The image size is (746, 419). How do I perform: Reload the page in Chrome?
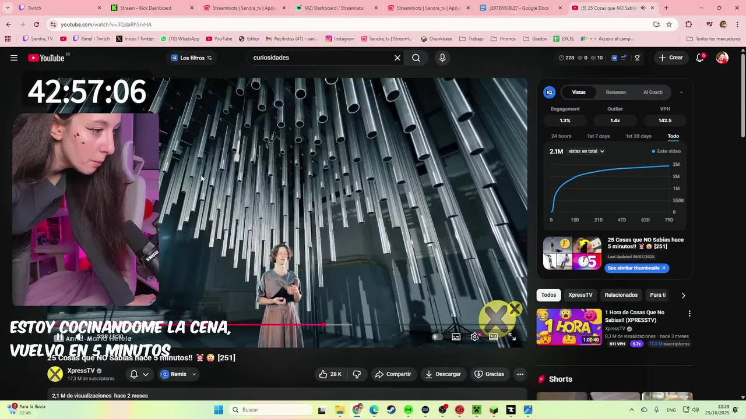[36, 24]
